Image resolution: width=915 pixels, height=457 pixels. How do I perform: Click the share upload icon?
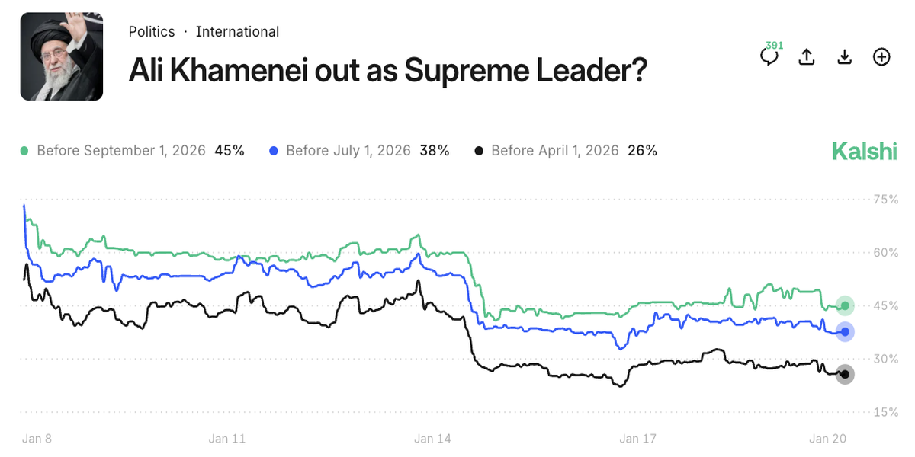click(807, 57)
